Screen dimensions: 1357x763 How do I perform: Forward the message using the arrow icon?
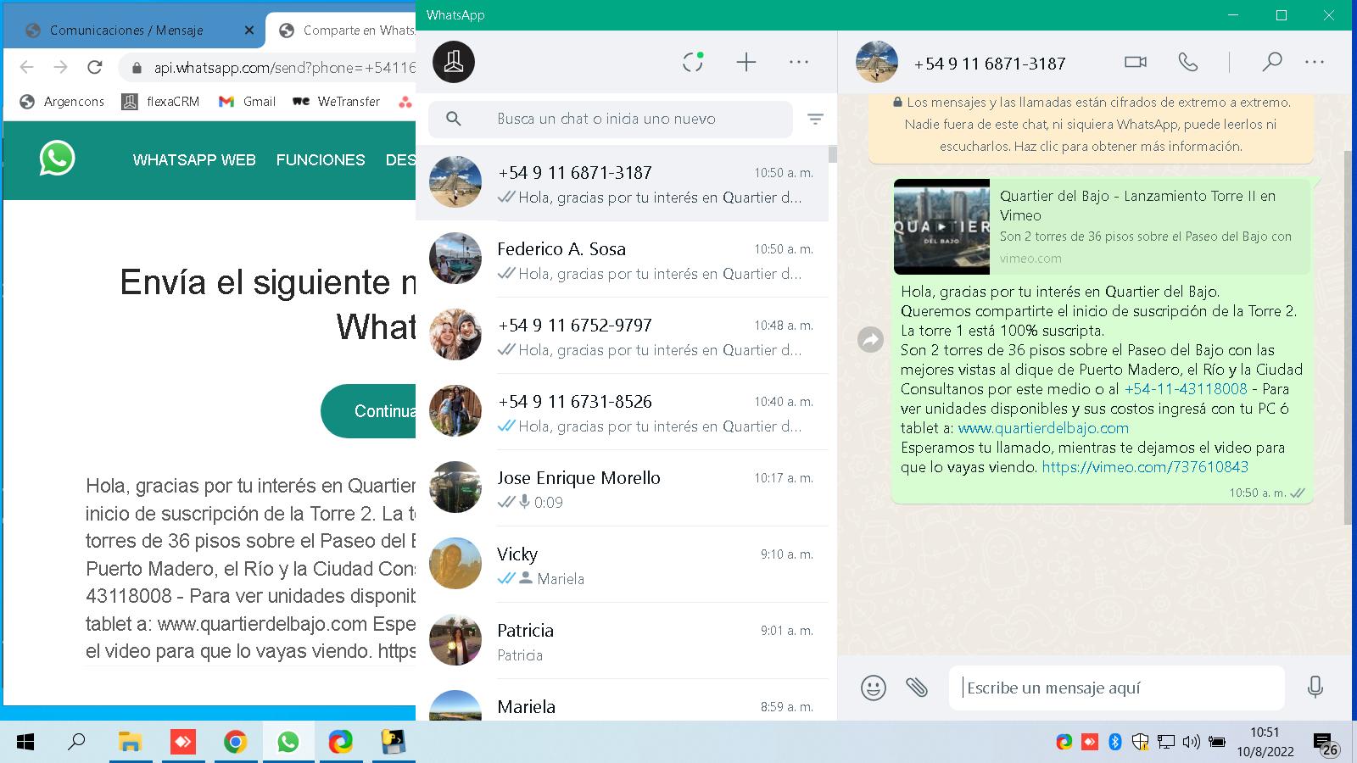871,340
